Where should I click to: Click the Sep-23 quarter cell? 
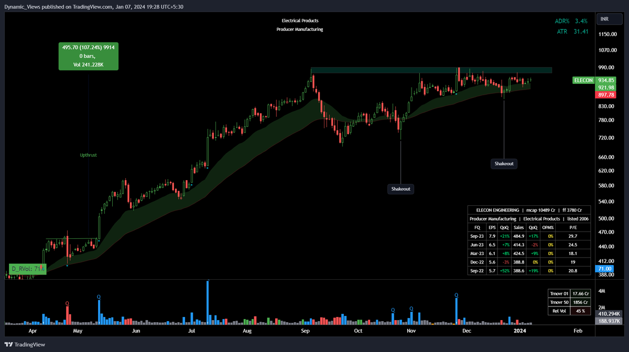477,236
